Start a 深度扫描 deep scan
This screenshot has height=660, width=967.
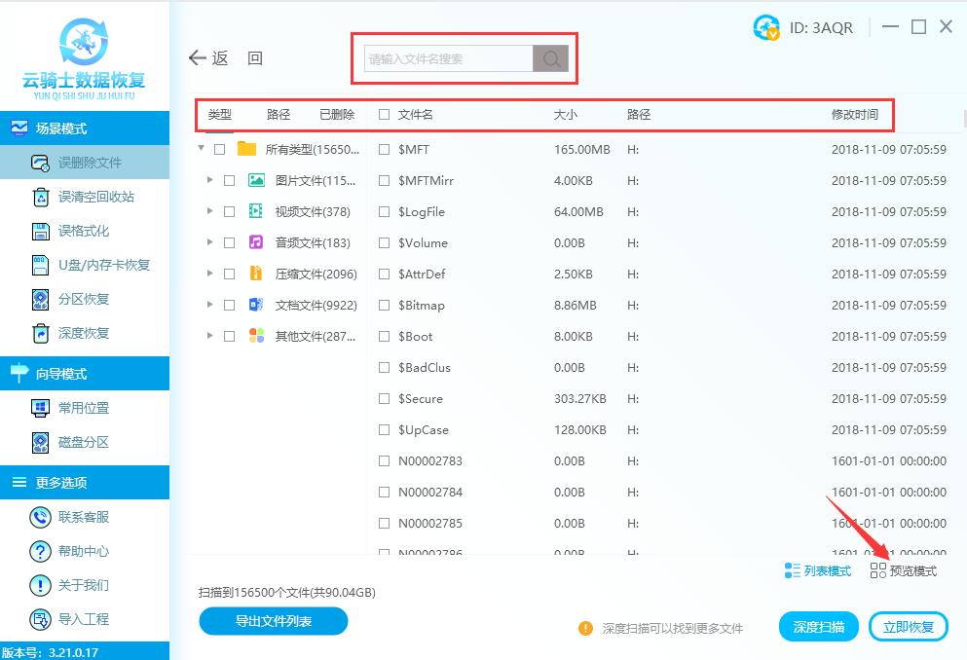pos(818,627)
